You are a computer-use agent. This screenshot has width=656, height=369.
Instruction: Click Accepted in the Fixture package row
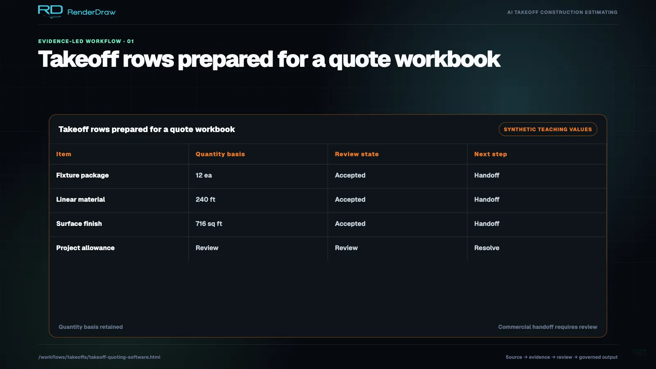click(350, 175)
